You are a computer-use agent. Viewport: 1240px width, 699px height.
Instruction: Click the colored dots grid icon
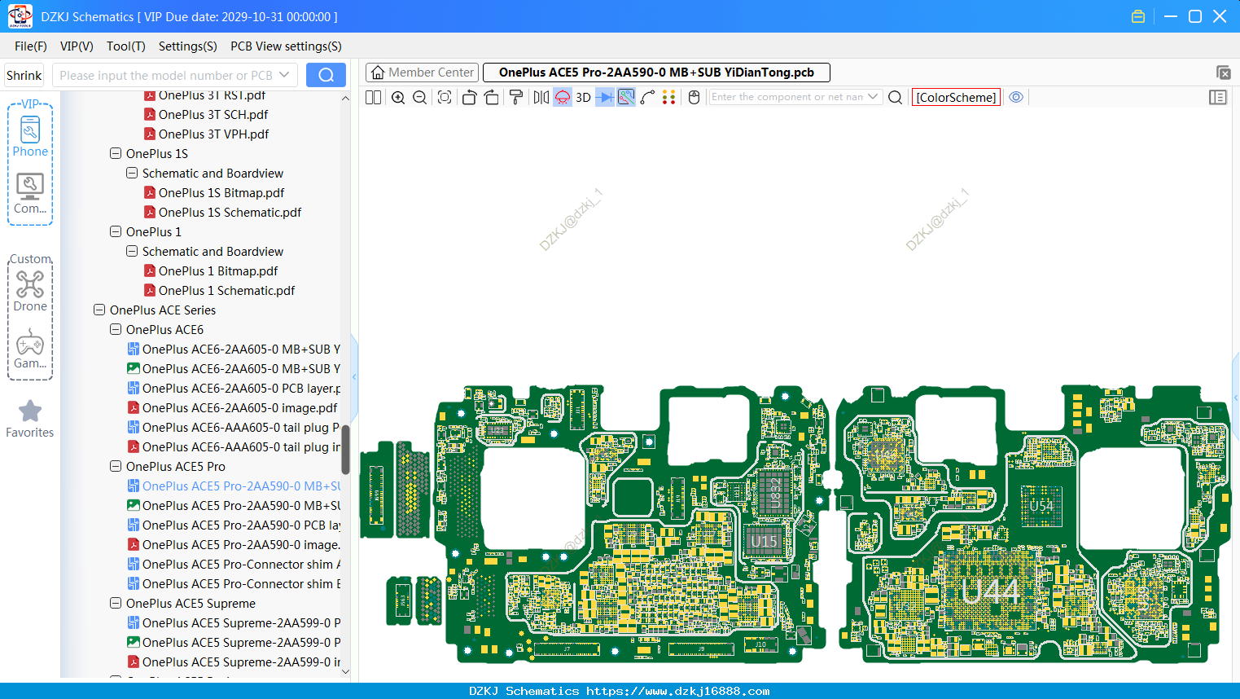pos(669,98)
